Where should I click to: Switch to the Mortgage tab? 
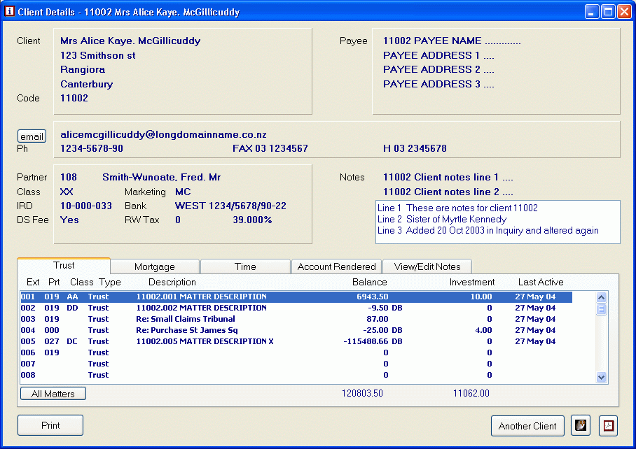click(155, 266)
